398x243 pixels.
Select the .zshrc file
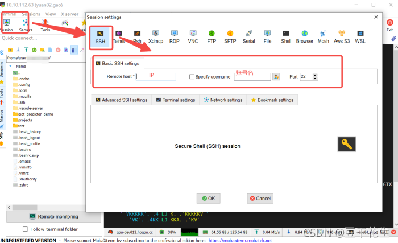point(21,185)
